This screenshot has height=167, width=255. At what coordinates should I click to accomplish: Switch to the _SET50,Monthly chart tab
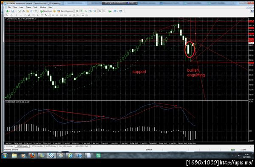point(37,146)
